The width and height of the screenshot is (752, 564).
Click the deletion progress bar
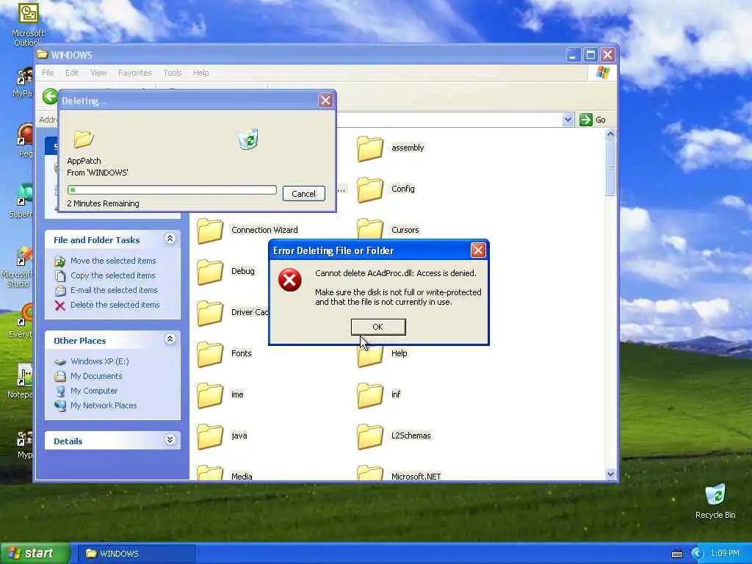[x=172, y=190]
